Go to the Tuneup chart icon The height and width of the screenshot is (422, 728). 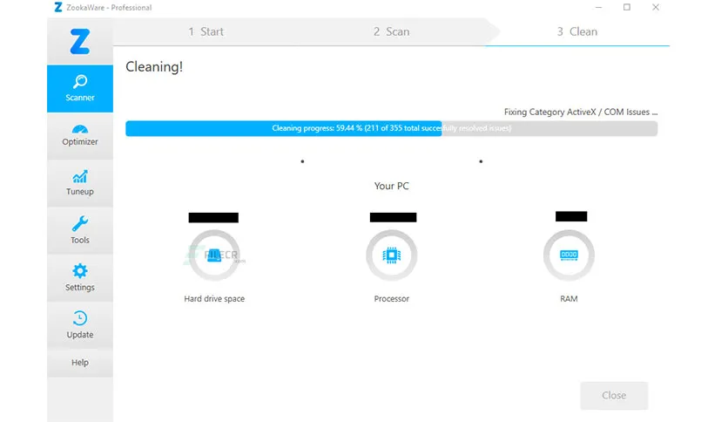80,177
